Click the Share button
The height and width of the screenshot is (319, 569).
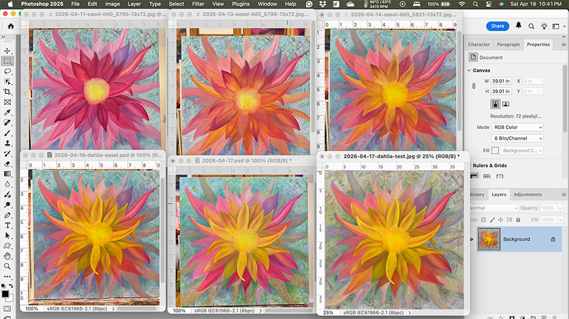coord(497,26)
